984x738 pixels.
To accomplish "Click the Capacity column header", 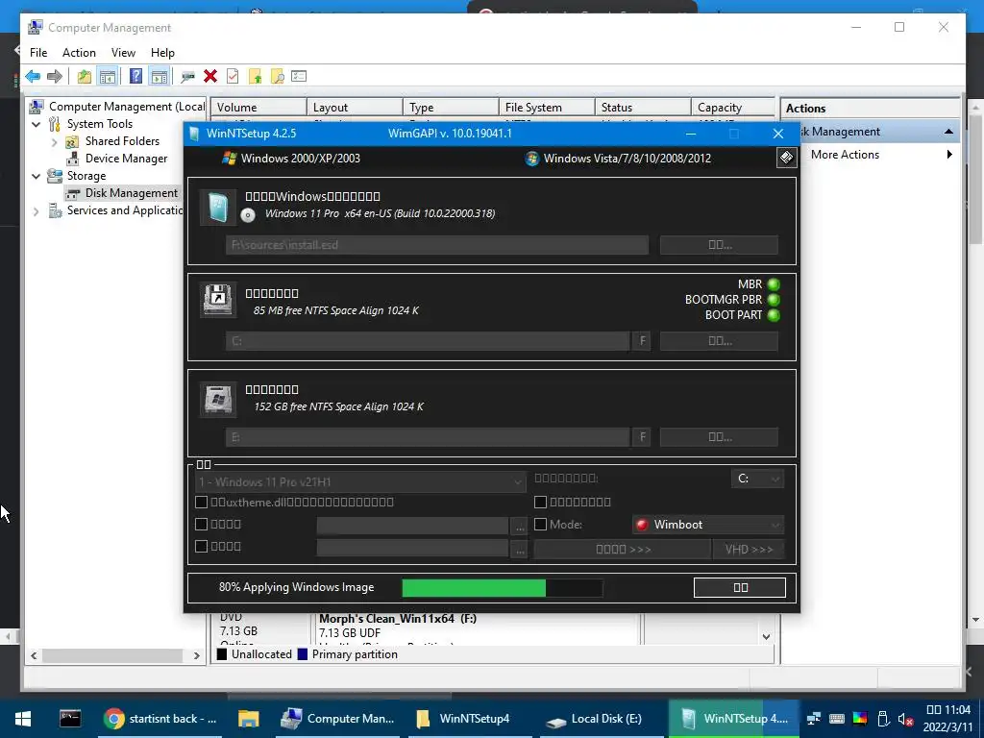I will (x=733, y=108).
